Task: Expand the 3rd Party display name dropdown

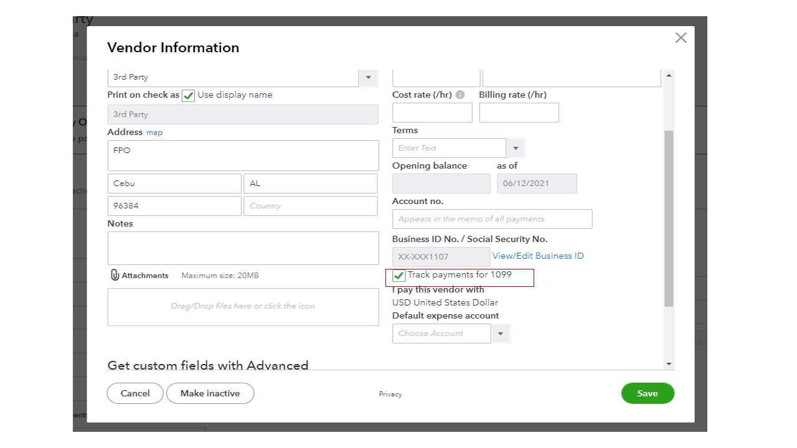Action: tap(368, 78)
